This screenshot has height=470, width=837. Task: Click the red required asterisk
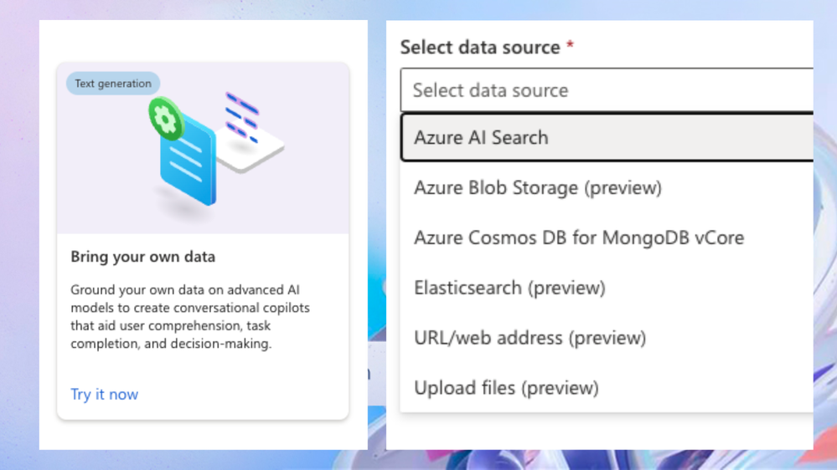pyautogui.click(x=570, y=47)
